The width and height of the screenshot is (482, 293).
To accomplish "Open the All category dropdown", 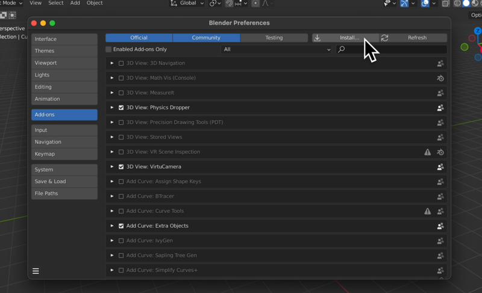I will [276, 49].
